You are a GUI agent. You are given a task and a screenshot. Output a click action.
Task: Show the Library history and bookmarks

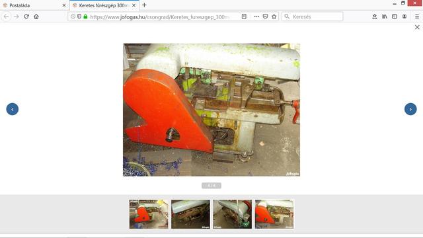(x=385, y=17)
